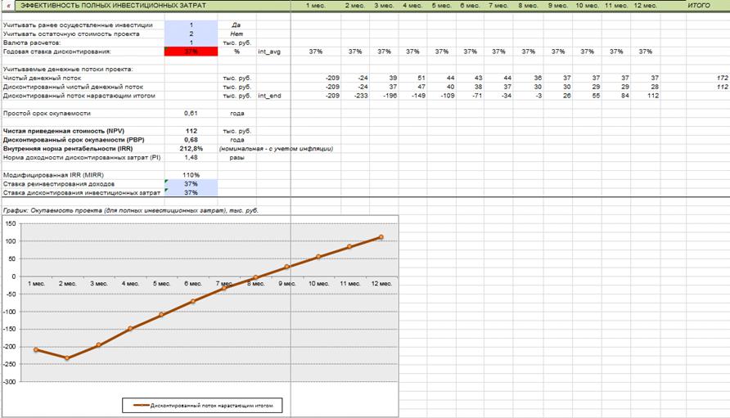The image size is (730, 418).
Task: Click the 12 мес. column header
Action: (x=645, y=6)
